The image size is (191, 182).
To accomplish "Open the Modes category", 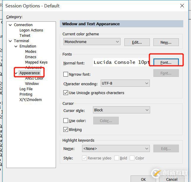I will (31, 52).
